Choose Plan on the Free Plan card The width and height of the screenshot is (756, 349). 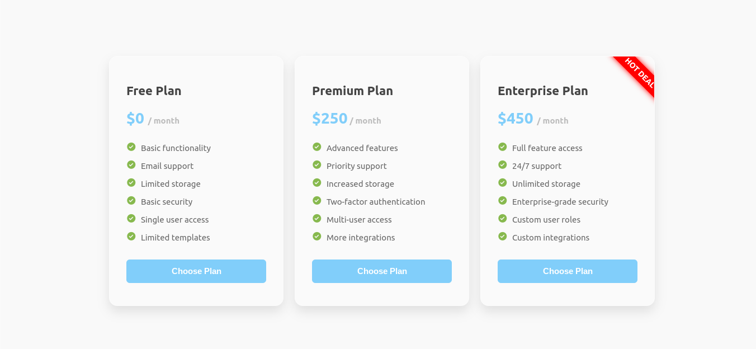(x=196, y=271)
